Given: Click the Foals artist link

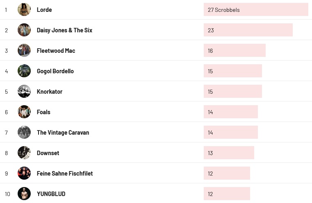Looking at the screenshot, I should pos(43,112).
